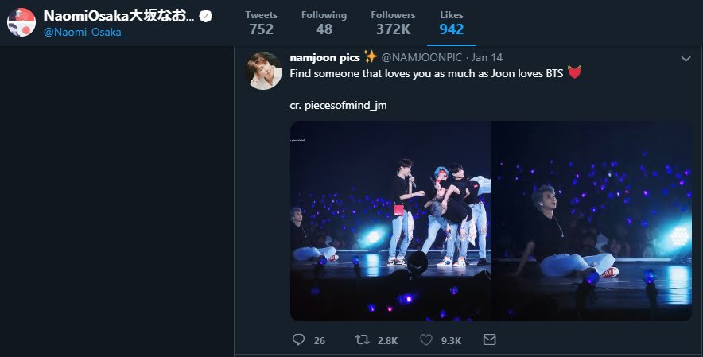
Task: Click the NaomiOsaka profile name
Action: click(x=118, y=16)
